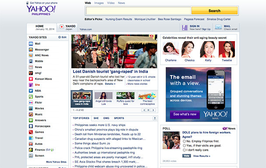Open Tweetie celebrity photo
266x168 pixels.
click(227, 49)
